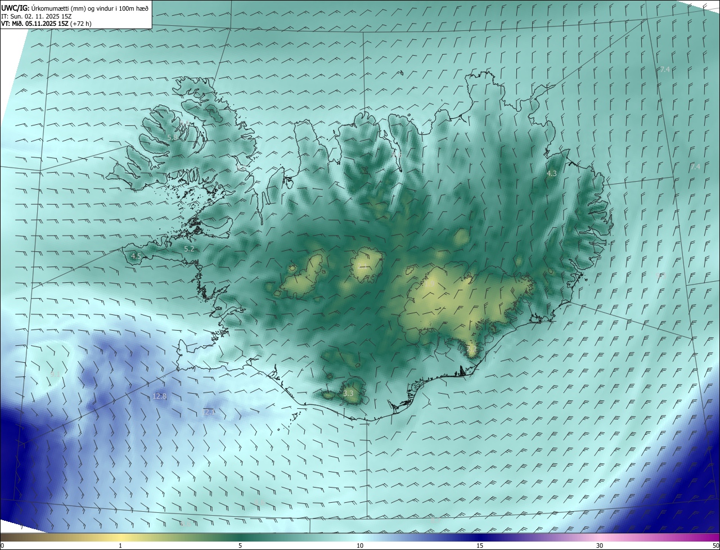The width and height of the screenshot is (720, 550).
Task: Click the 'VT: Mið. 05.11.2025 15Z (+72 h)' line
Action: point(46,24)
